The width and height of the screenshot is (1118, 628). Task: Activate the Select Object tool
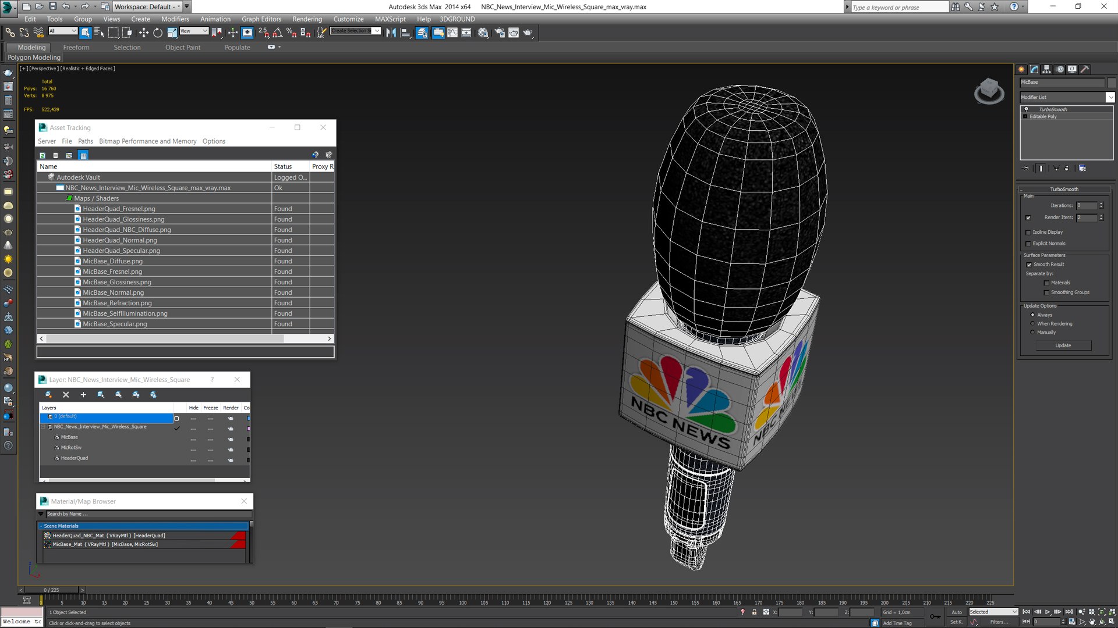(x=86, y=33)
